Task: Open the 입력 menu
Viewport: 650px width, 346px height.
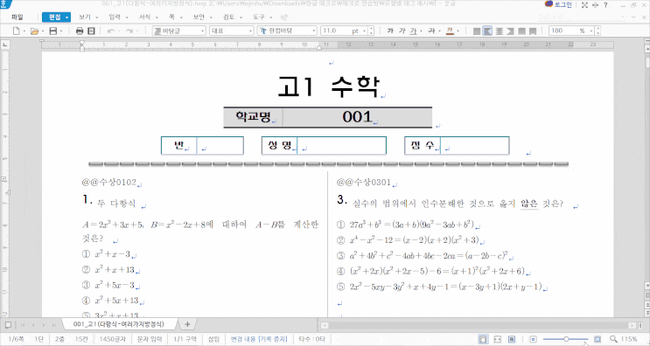Action: tap(115, 17)
